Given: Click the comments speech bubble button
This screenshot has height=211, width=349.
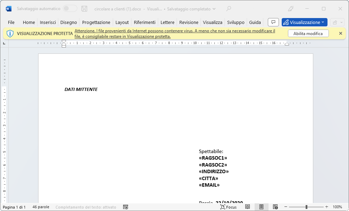Looking at the screenshot, I should coord(273,22).
